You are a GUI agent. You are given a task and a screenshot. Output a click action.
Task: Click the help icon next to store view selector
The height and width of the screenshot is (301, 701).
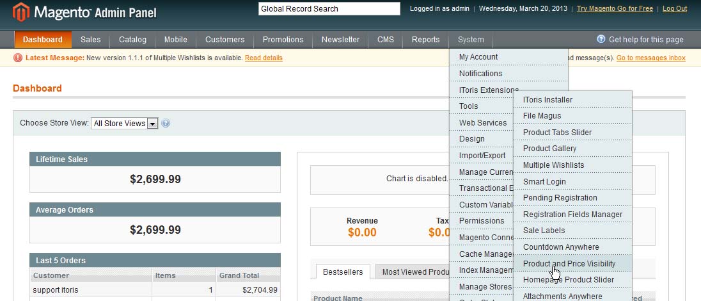click(166, 123)
